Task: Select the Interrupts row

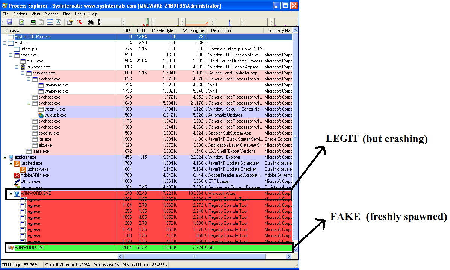Action: tap(147, 49)
